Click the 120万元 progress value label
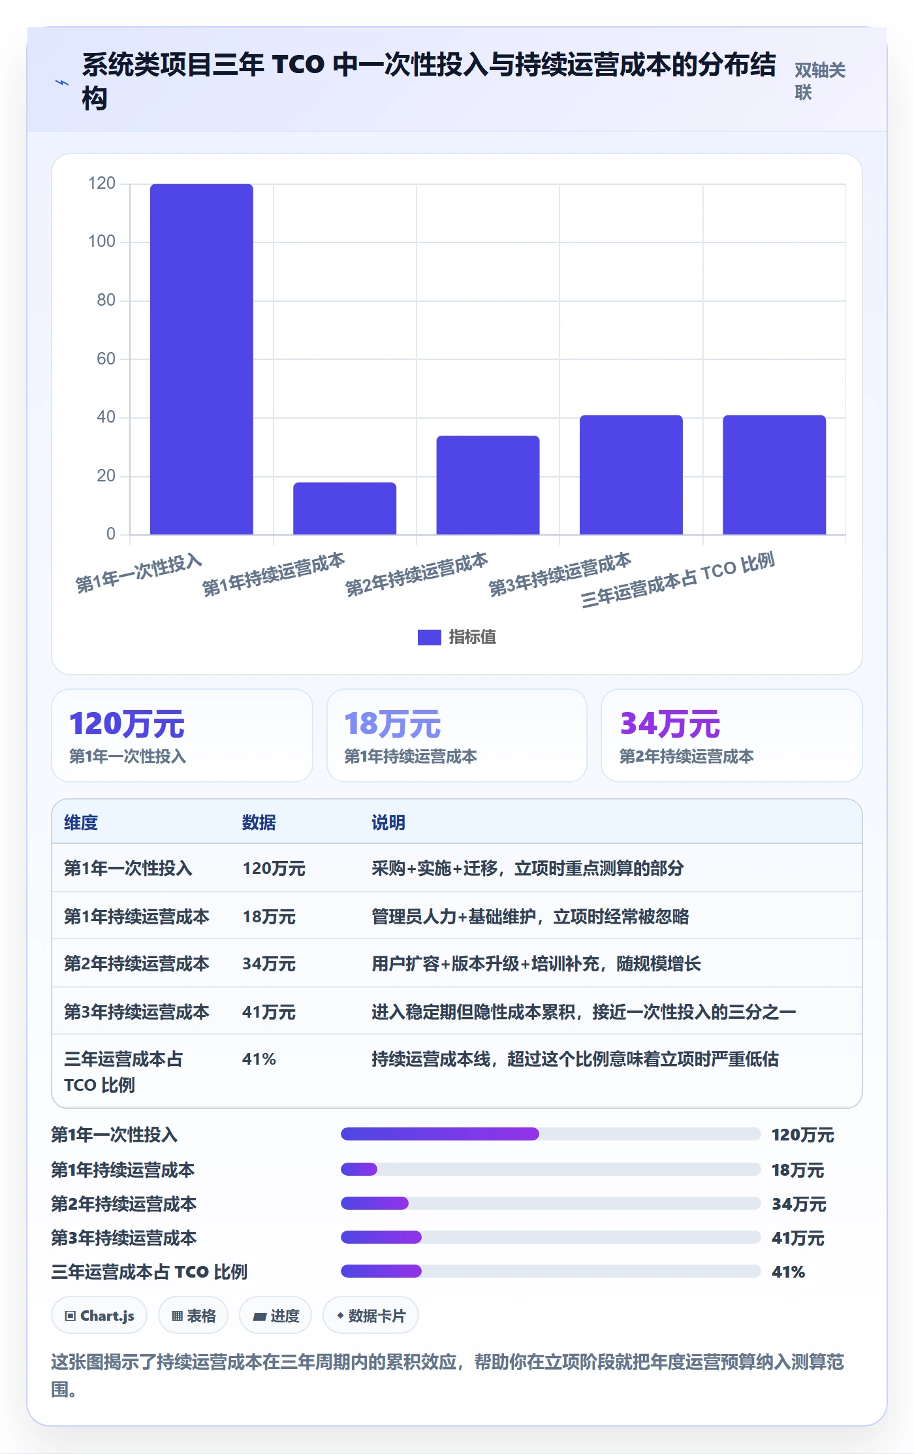 802,1135
